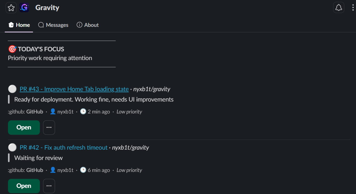The width and height of the screenshot is (356, 194).
Task: Open the vertical three-dot more menu
Action: point(353,8)
